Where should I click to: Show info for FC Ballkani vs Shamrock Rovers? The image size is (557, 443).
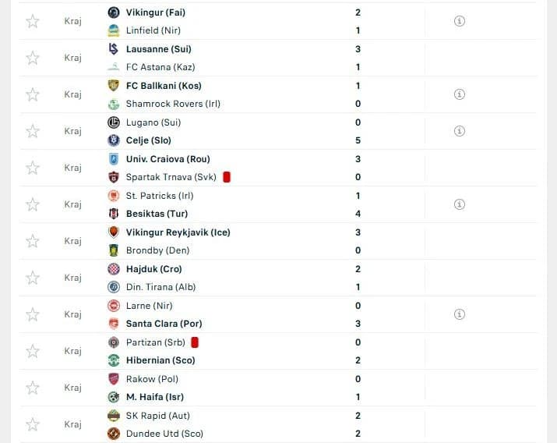[x=460, y=94]
